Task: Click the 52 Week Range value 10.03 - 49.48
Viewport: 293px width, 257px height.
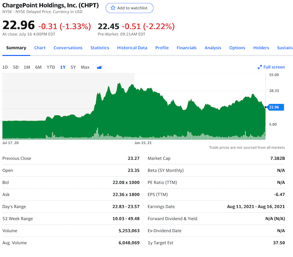Action: tap(126, 219)
